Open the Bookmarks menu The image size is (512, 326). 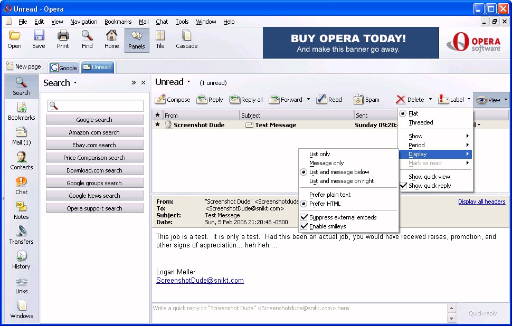[118, 22]
